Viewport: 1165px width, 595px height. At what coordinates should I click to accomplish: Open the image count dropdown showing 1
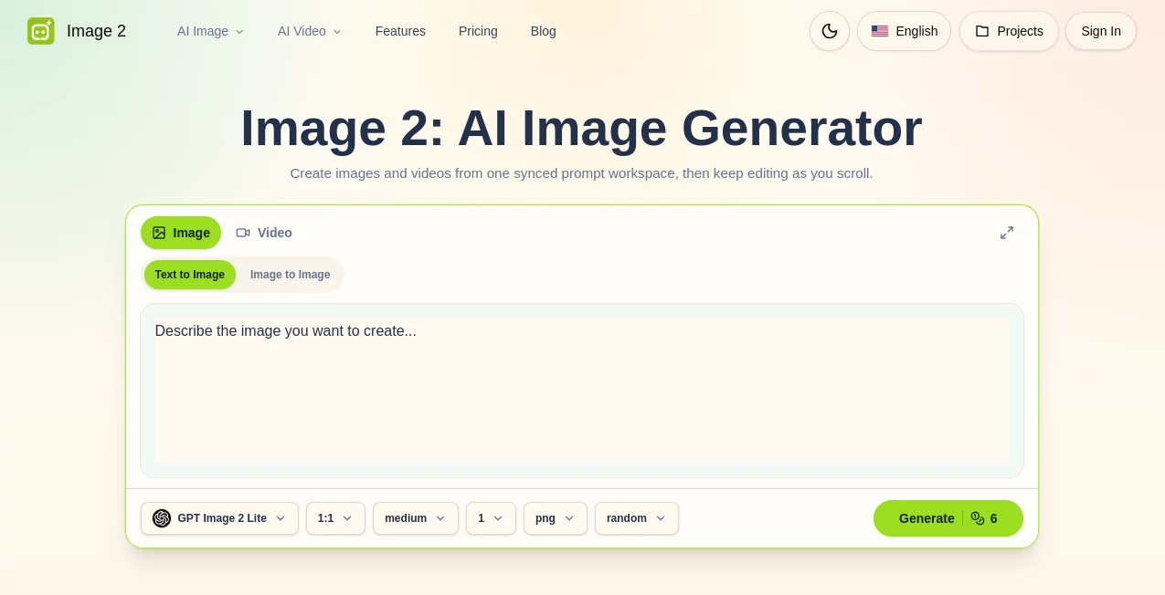(x=491, y=518)
